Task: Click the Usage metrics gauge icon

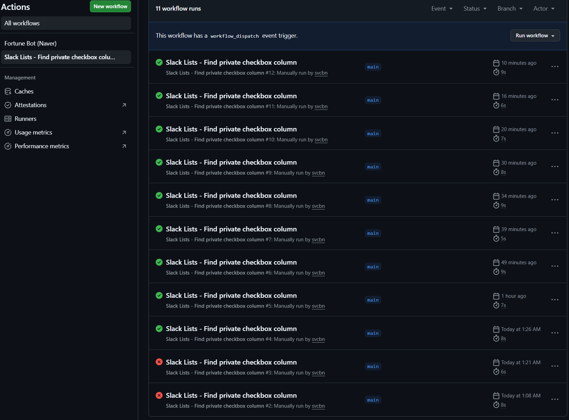Action: pos(8,132)
